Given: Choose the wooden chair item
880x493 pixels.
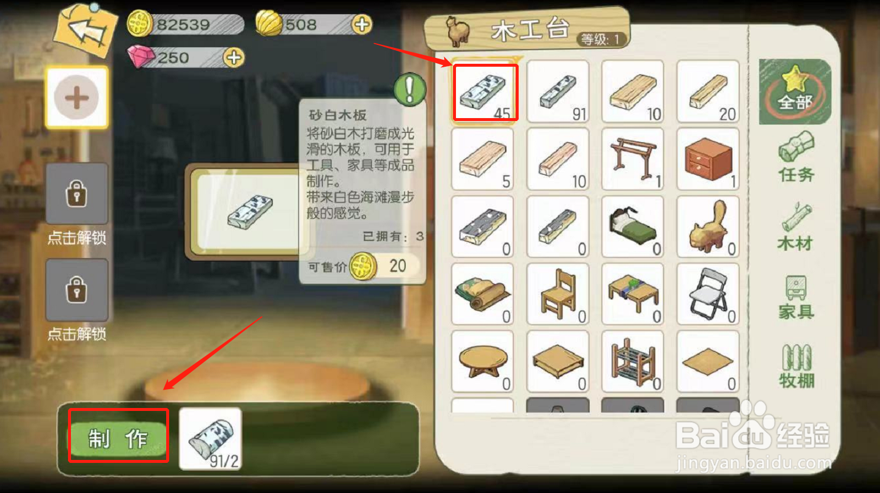Looking at the screenshot, I should pos(558,294).
